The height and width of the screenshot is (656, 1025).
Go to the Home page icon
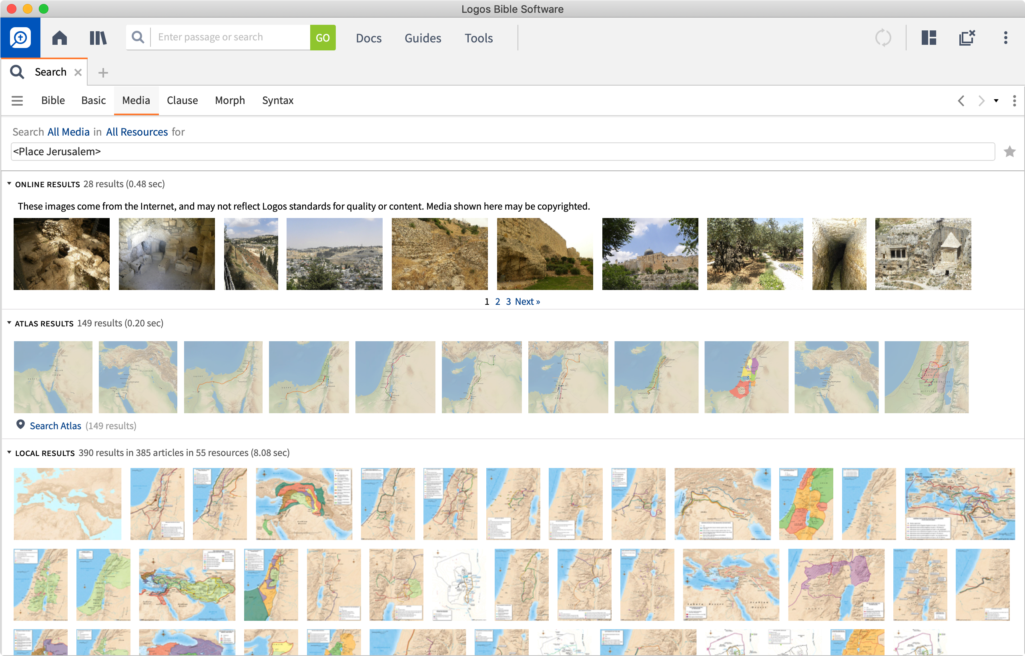click(x=59, y=38)
